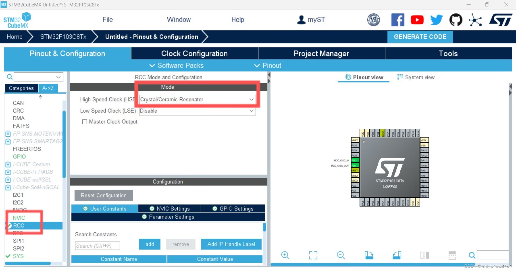Open the GitHub page from the top toolbar
Screen dimensions: 516x271
456,20
